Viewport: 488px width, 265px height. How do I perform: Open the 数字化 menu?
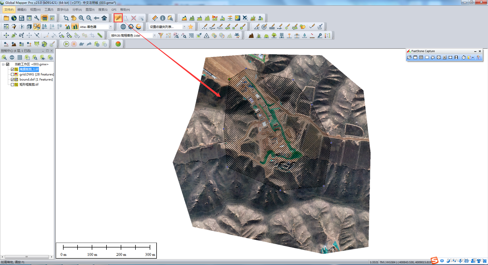click(63, 10)
